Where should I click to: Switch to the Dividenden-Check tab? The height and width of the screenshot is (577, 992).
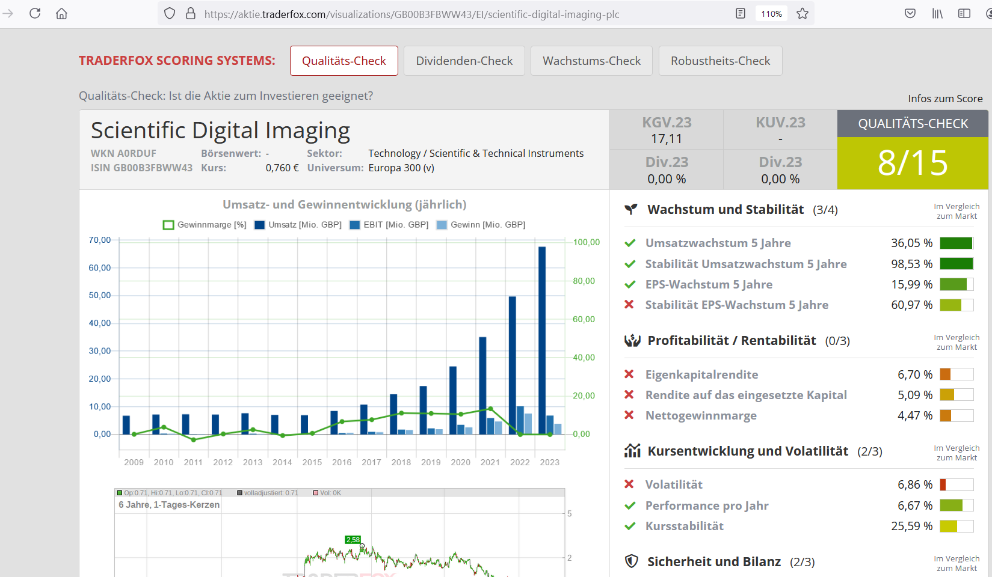[464, 61]
